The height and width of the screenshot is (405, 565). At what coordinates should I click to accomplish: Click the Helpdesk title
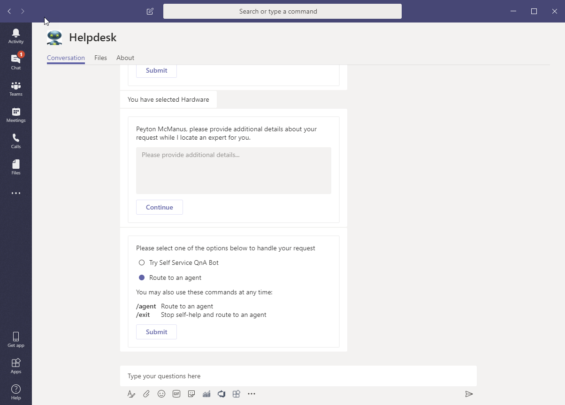pyautogui.click(x=92, y=37)
